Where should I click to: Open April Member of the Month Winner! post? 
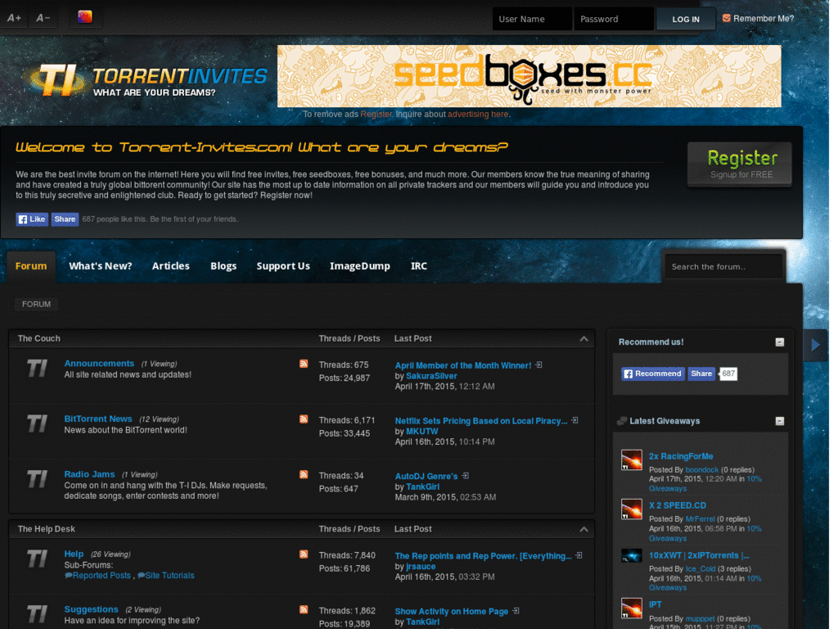[x=463, y=365]
